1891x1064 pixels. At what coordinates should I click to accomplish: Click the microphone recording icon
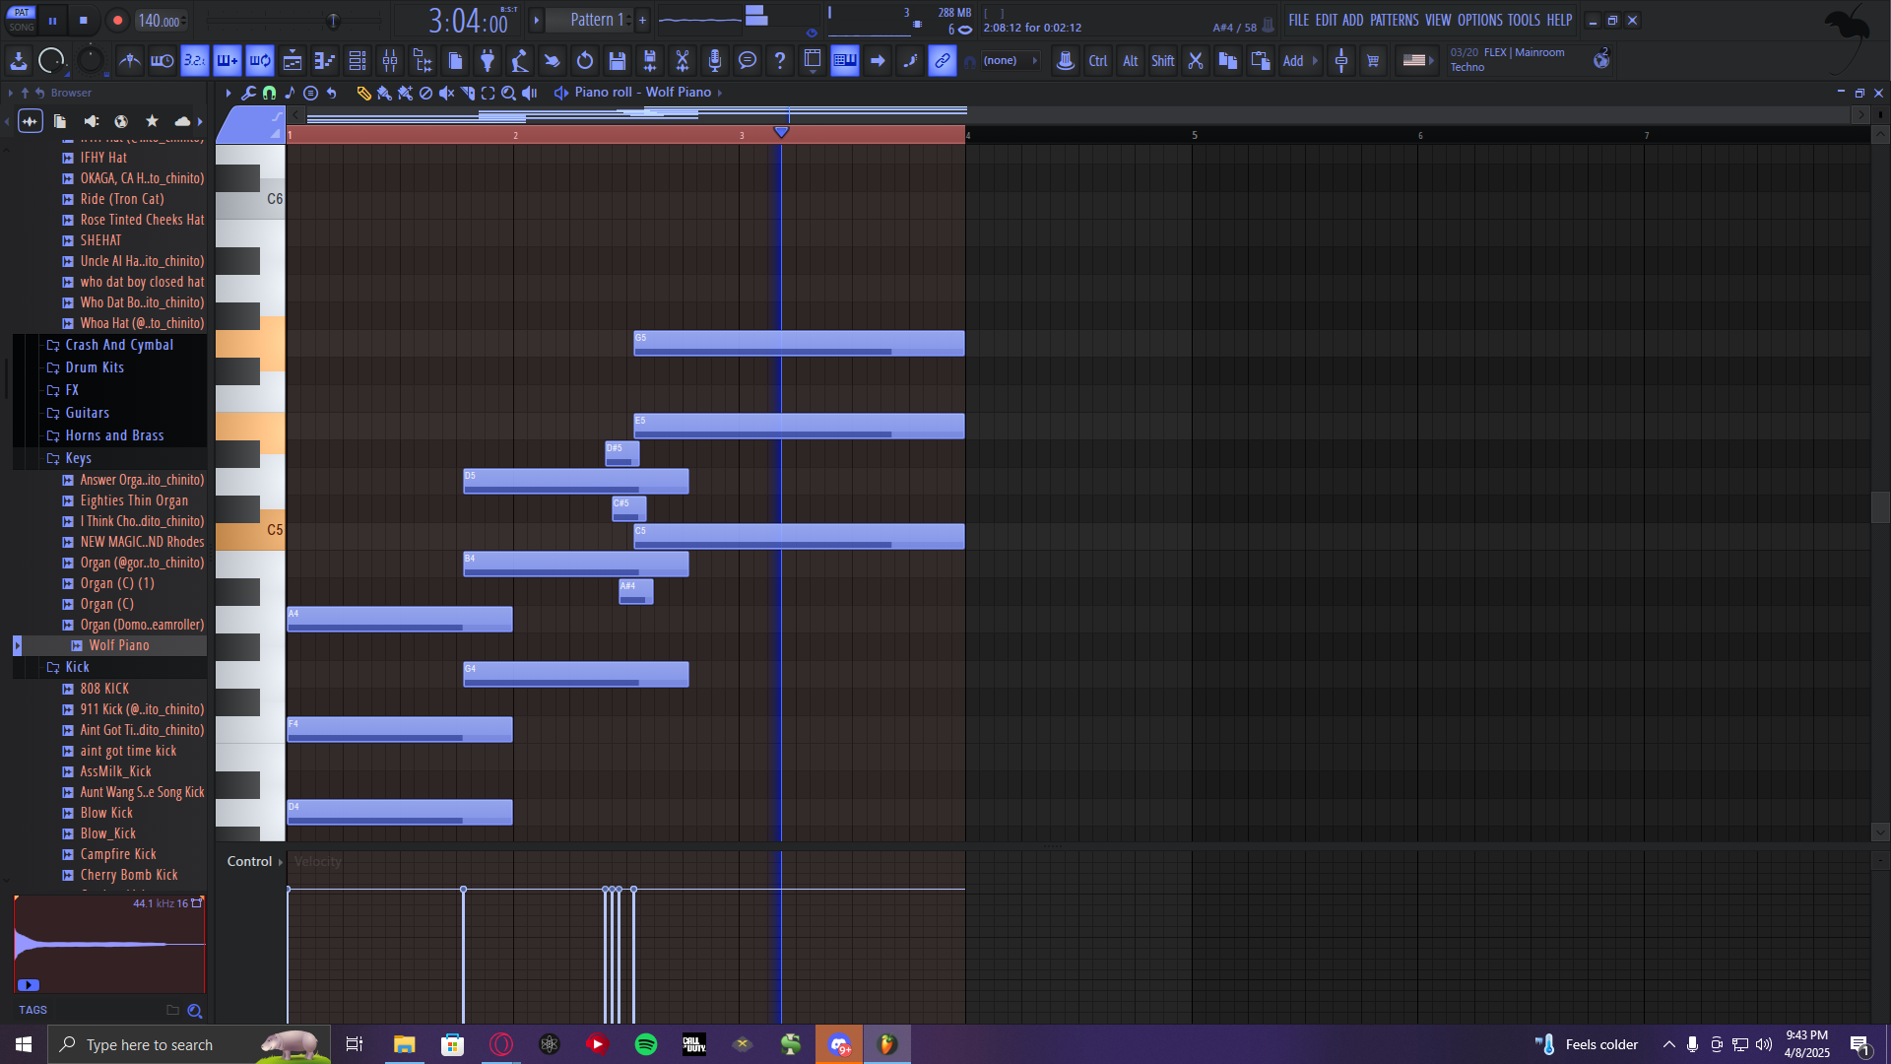715,61
